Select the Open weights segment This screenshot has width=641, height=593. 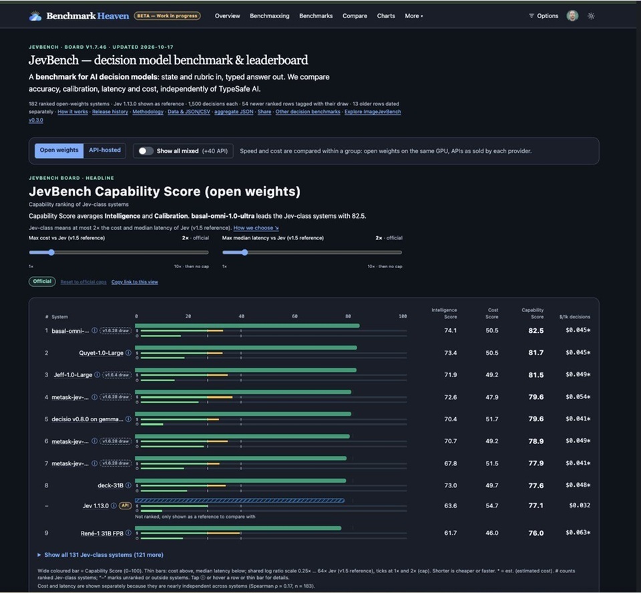(x=59, y=150)
